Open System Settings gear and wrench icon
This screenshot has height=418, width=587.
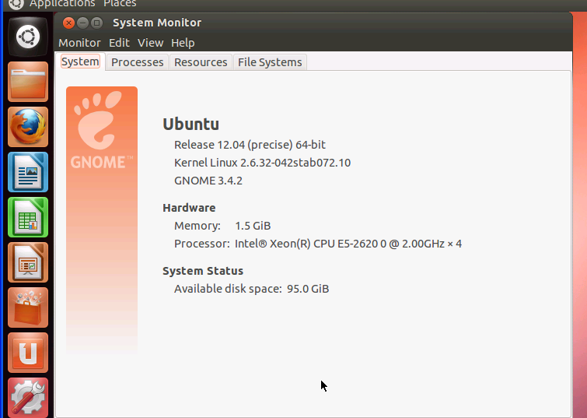coord(28,398)
